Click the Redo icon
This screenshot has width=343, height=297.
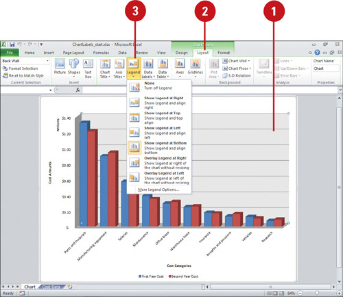tap(30, 44)
